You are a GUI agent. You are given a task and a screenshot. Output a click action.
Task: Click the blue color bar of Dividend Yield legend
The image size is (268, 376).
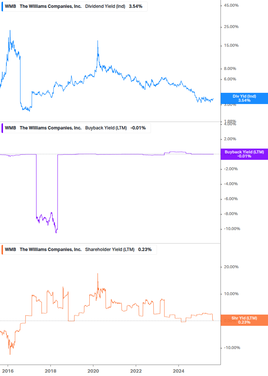[2, 6]
